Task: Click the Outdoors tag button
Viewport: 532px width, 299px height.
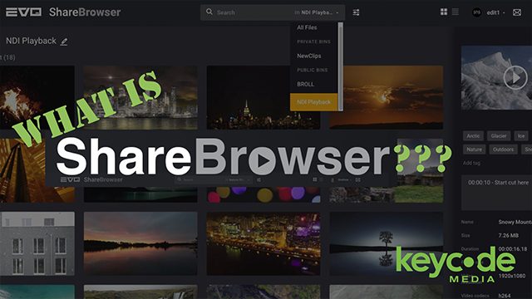Action: [504, 149]
